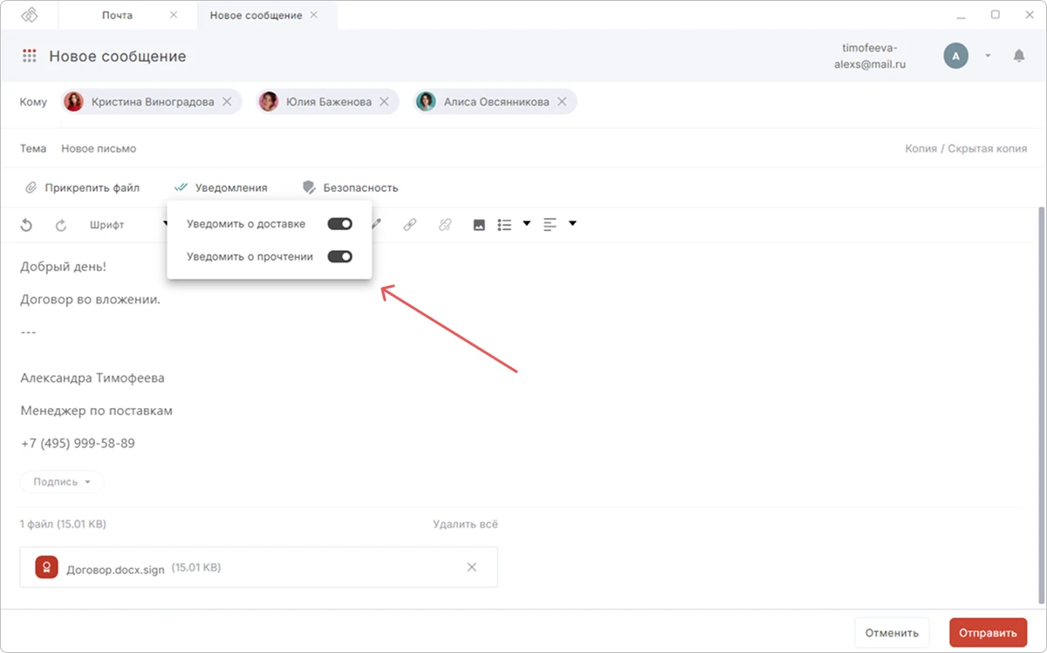1047x653 pixels.
Task: Click the Отправить button
Action: click(988, 633)
